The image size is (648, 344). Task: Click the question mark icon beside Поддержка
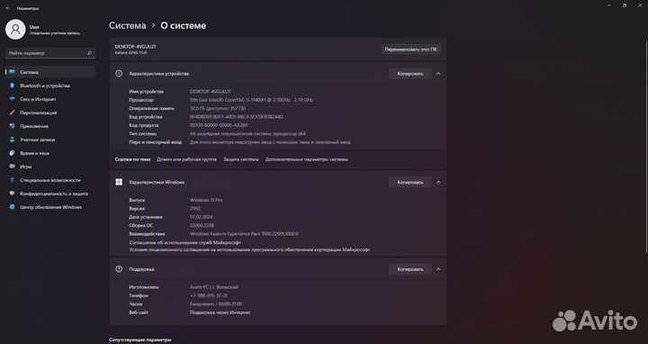[x=119, y=269]
